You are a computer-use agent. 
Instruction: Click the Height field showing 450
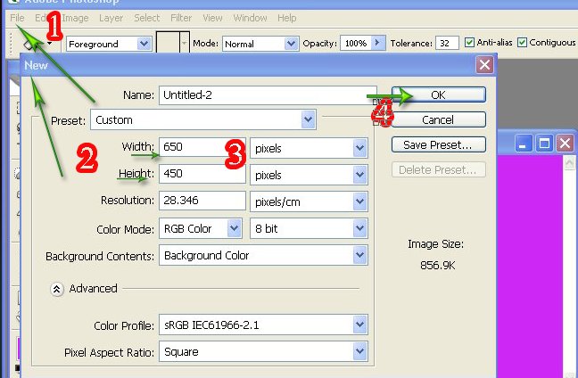202,174
